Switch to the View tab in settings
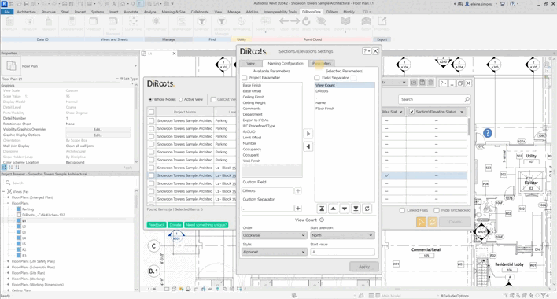 (x=250, y=63)
